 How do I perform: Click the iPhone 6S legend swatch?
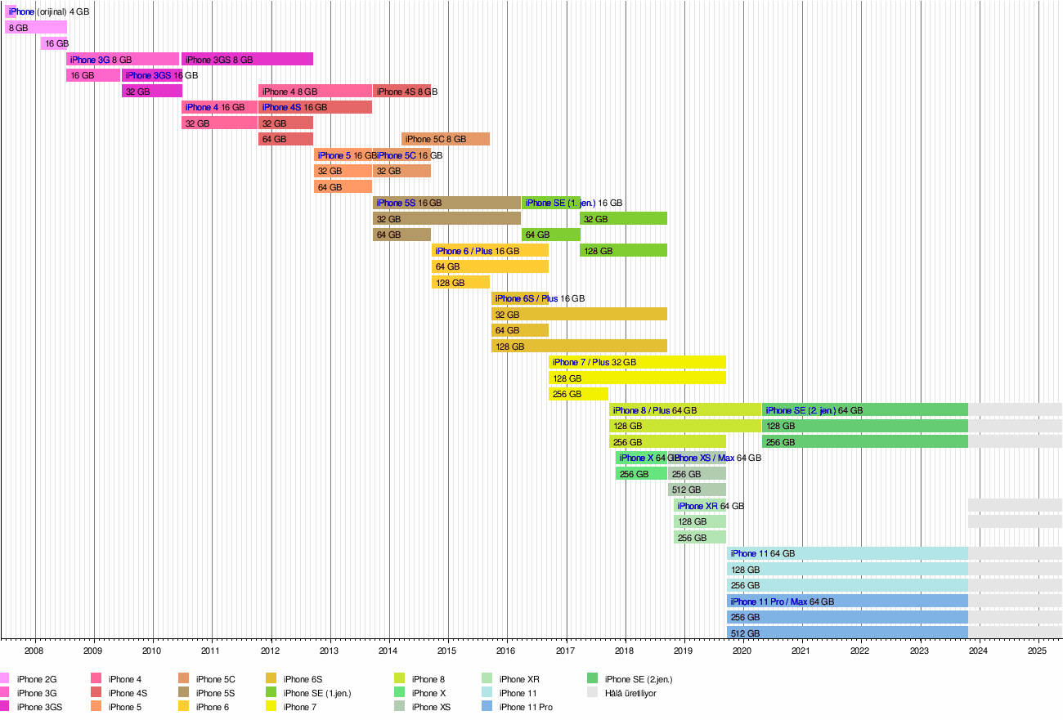pos(271,680)
